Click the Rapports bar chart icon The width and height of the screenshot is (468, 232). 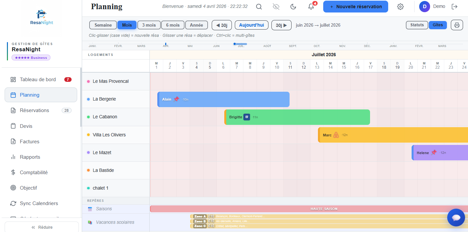(13, 157)
